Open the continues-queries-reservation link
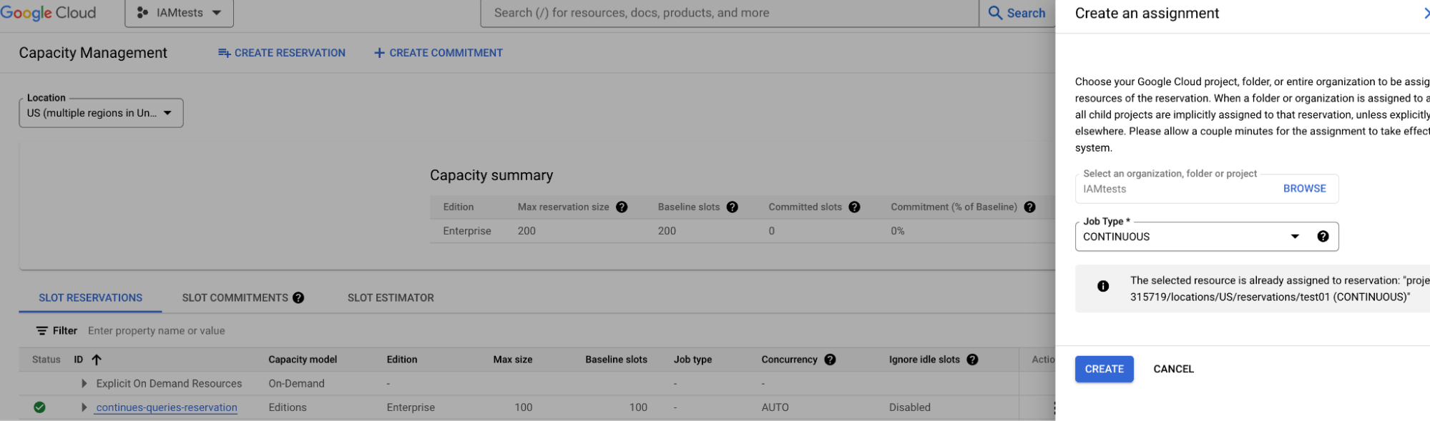The image size is (1430, 421). pos(167,407)
